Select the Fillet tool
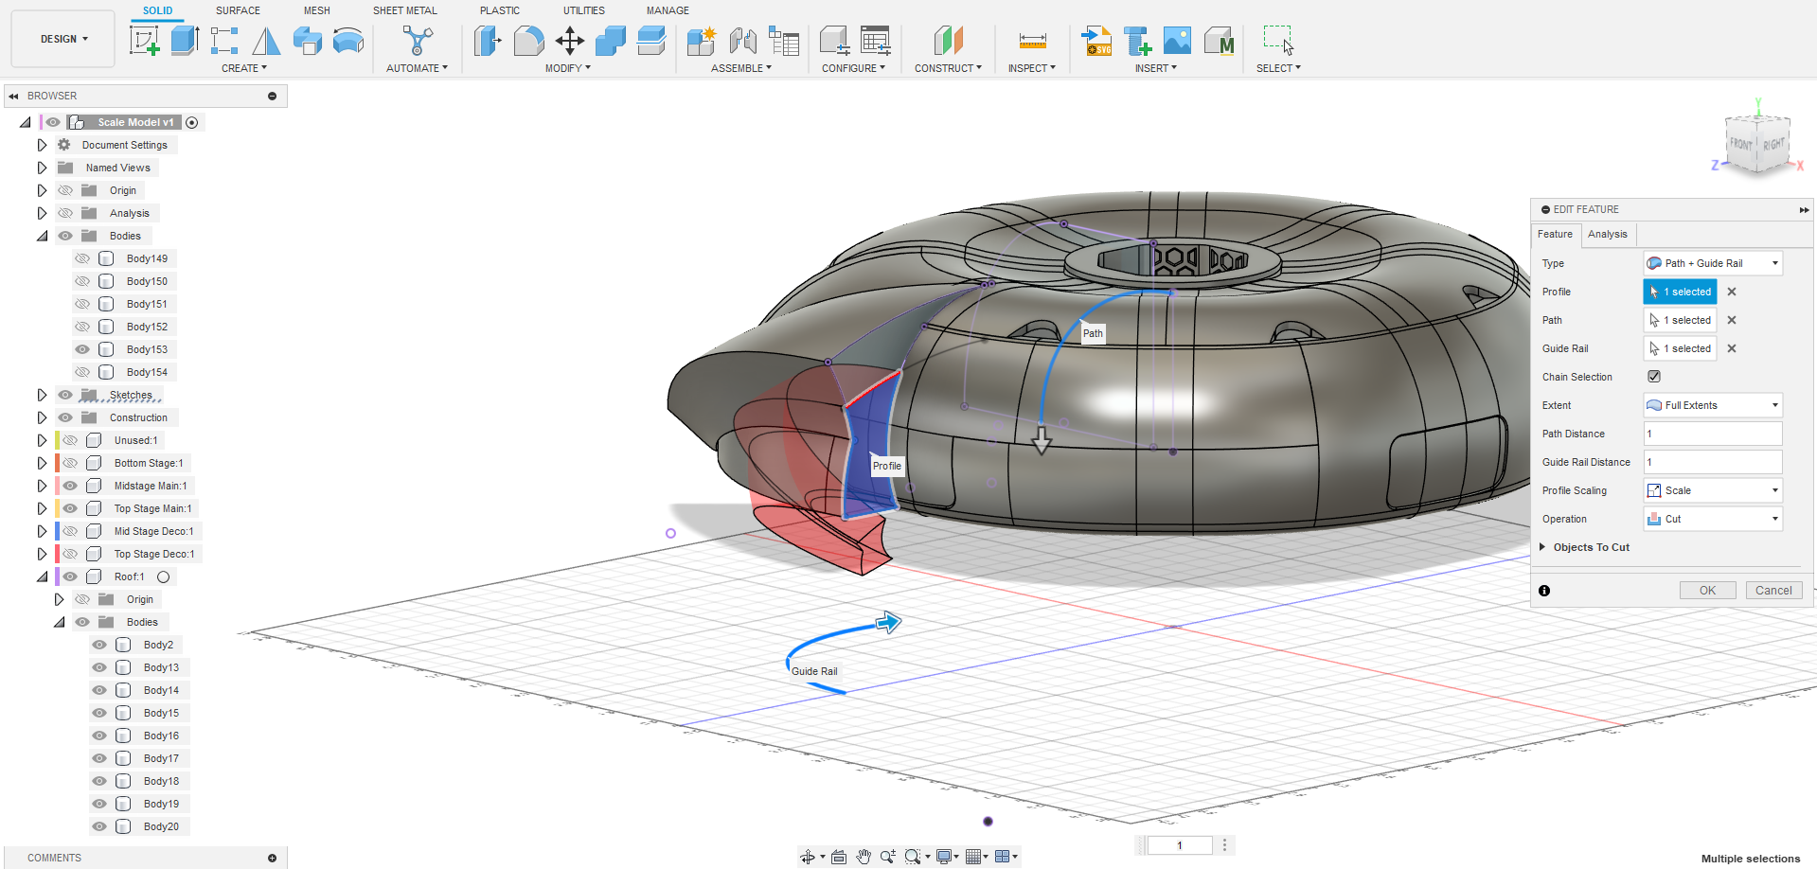Screen dimensions: 1817x869 point(529,41)
